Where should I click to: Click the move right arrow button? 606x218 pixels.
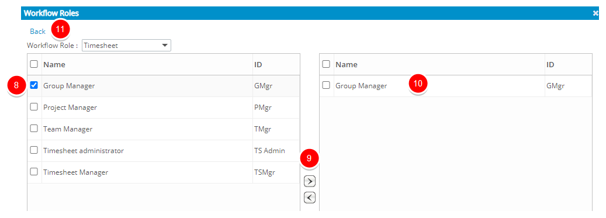[310, 181]
